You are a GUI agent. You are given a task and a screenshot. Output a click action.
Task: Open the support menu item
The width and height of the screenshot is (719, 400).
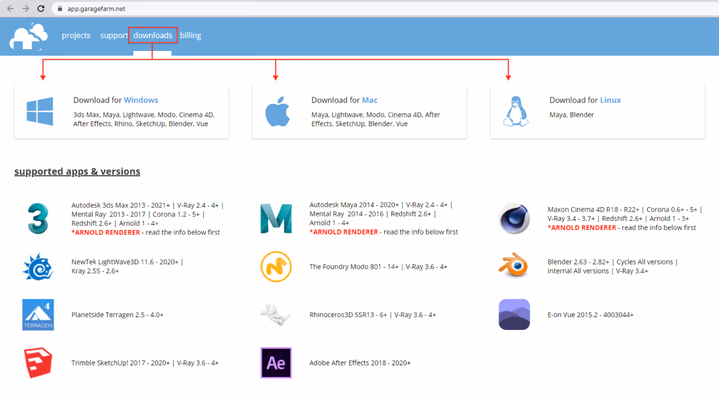[x=114, y=35]
